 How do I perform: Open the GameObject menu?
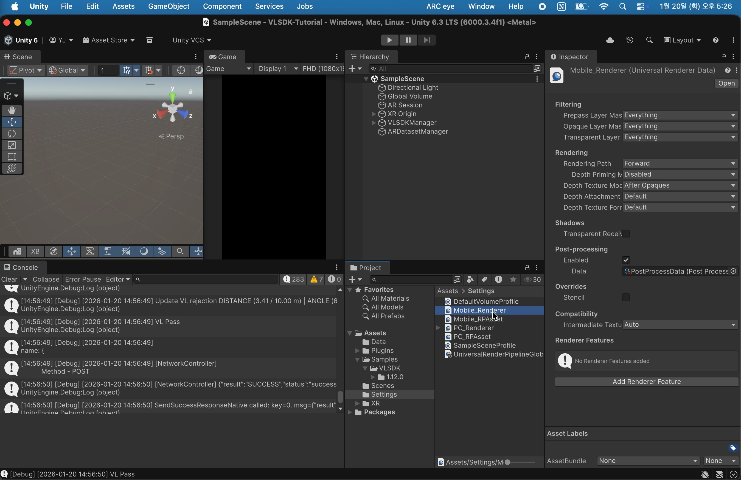point(169,7)
